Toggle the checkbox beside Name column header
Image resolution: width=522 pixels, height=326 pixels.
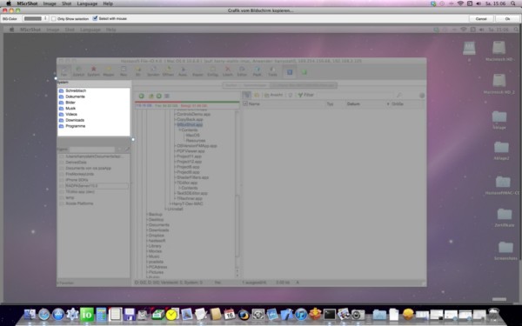click(x=245, y=103)
